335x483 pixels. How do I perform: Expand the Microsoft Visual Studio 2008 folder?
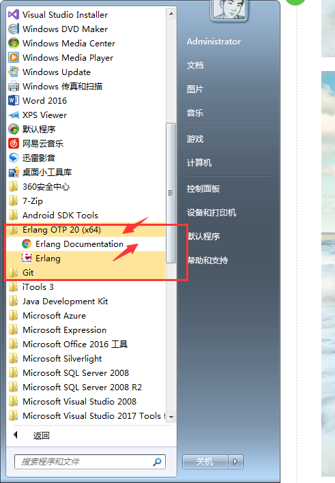(x=85, y=401)
